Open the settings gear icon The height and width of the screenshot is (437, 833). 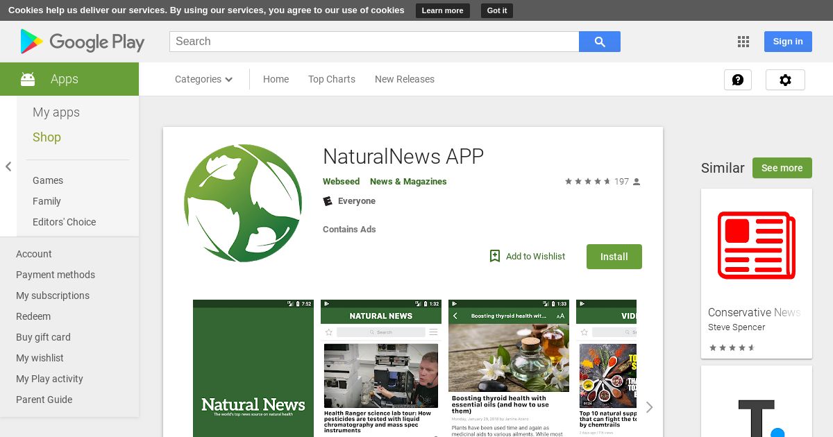785,80
